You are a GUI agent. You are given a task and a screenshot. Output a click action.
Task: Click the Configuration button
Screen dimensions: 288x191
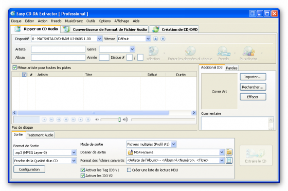tap(29, 169)
